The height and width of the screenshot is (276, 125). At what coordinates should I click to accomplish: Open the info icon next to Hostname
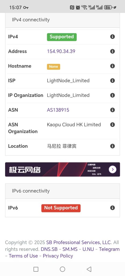point(112,66)
